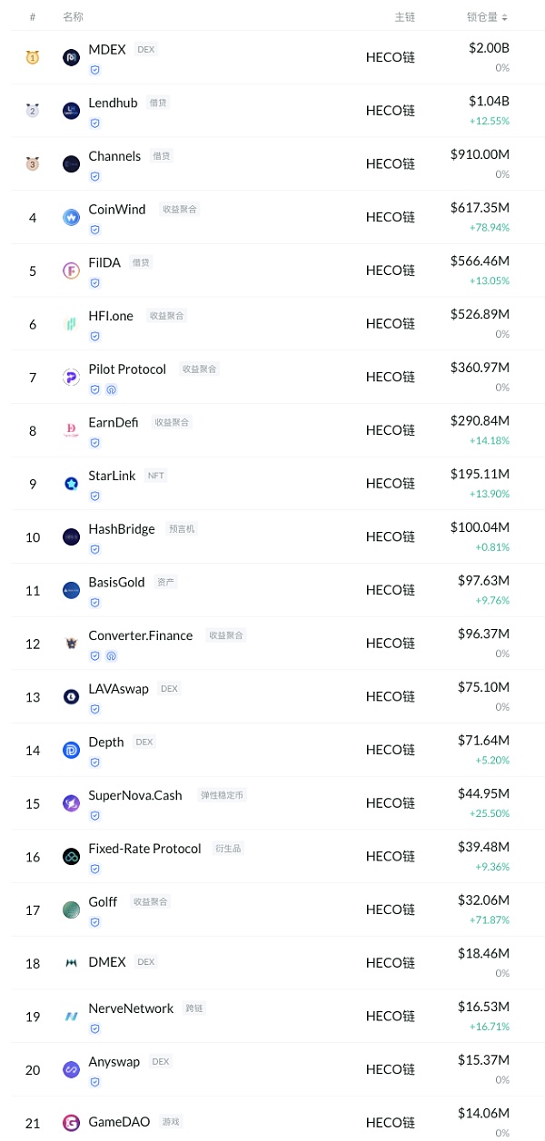Open the HashBridge project link

[x=122, y=529]
